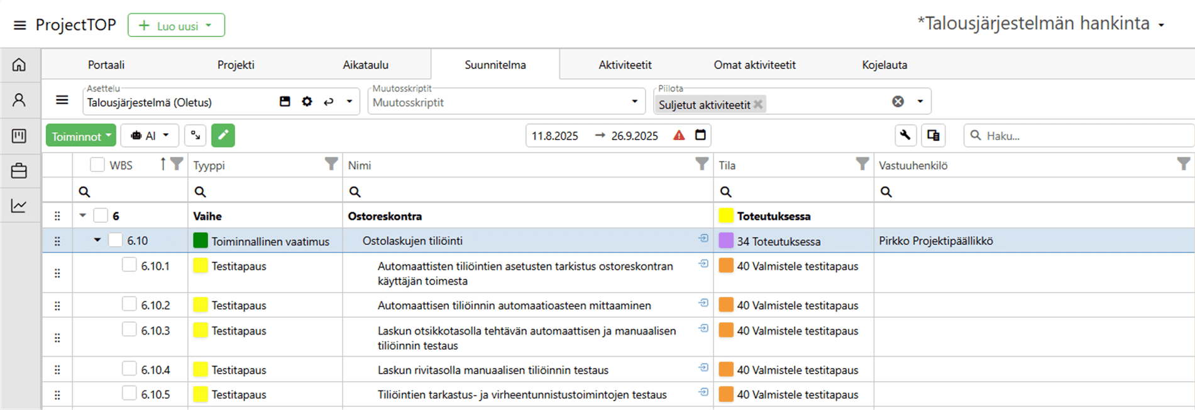
Task: Click the green pencil edit button
Action: (x=223, y=136)
